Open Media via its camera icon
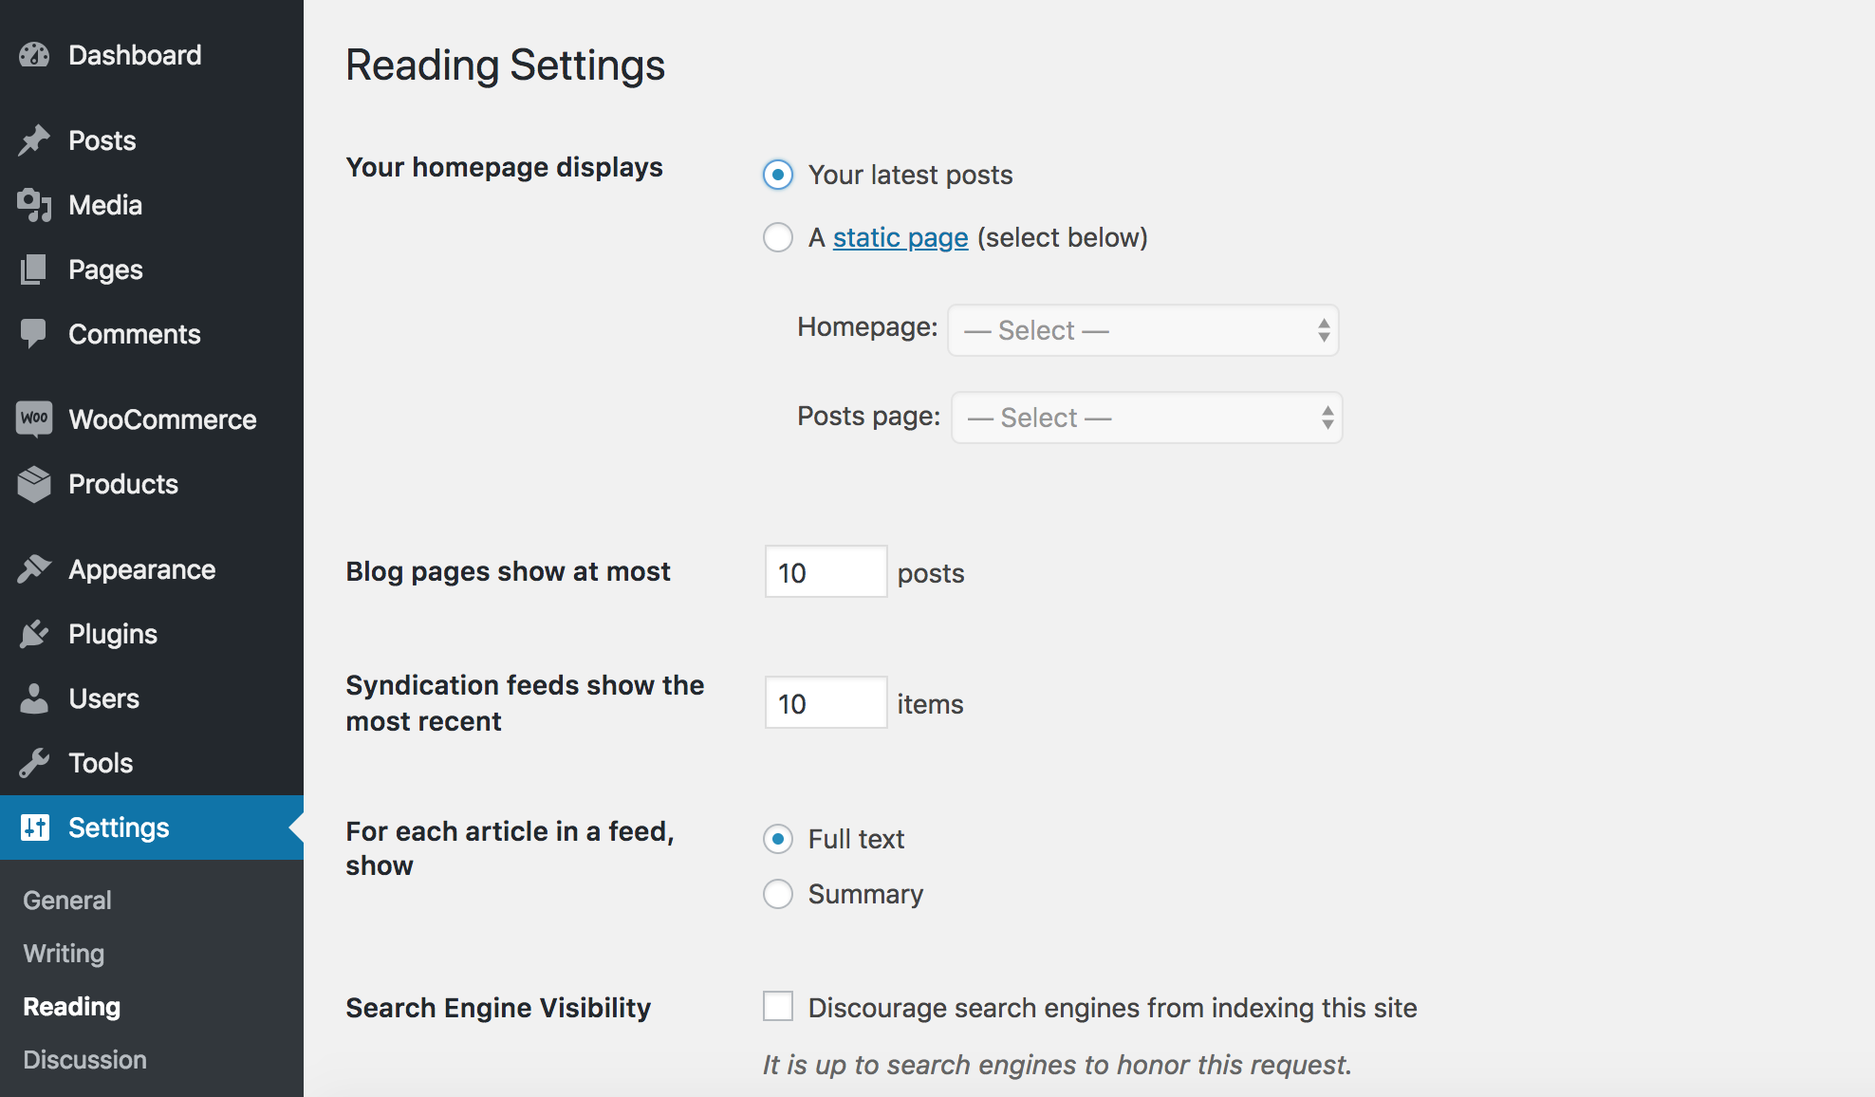Viewport: 1875px width, 1097px height. click(x=34, y=205)
